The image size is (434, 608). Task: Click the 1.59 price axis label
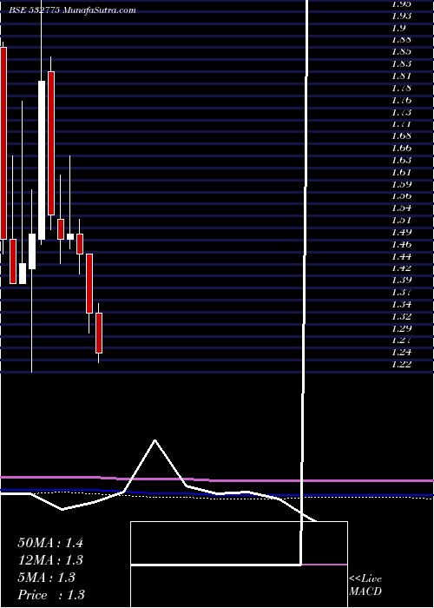click(x=401, y=184)
